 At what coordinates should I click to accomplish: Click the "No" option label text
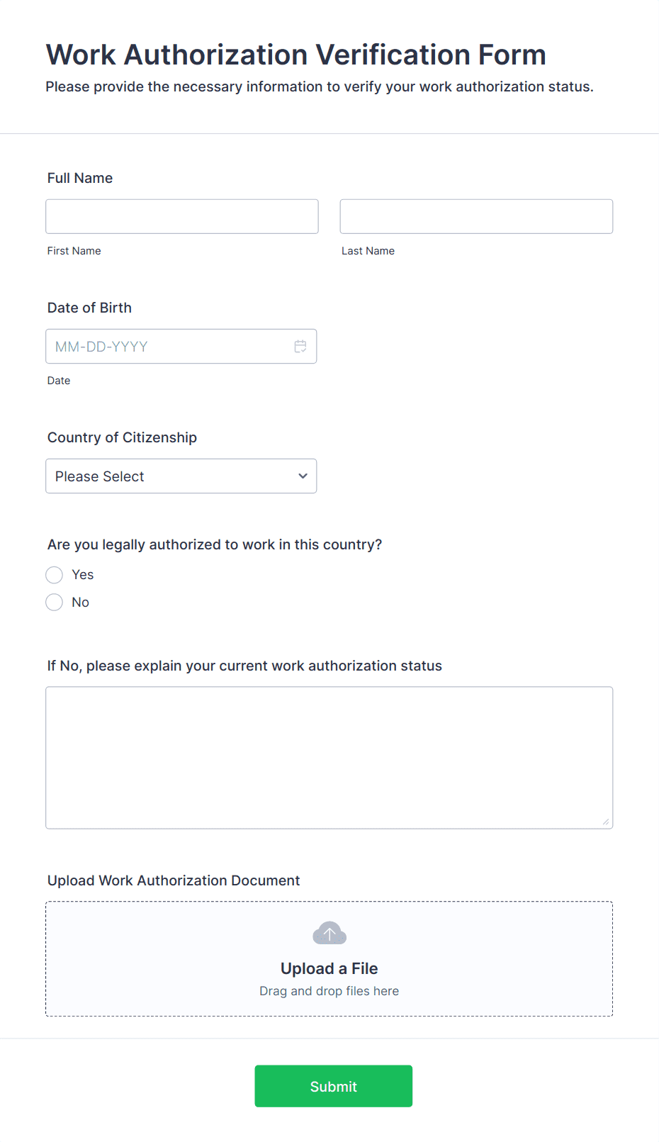coord(81,603)
